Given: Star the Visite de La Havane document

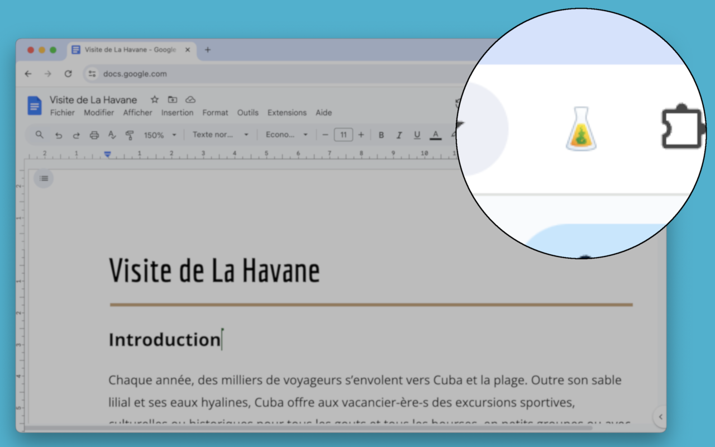Looking at the screenshot, I should 155,99.
